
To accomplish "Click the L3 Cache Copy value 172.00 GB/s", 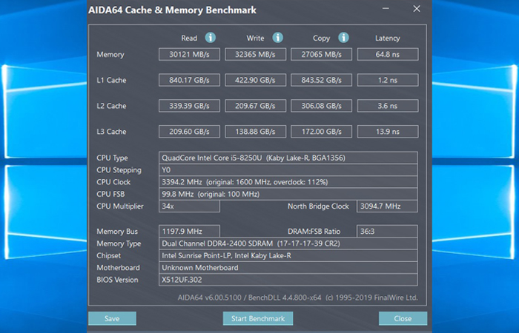I will [321, 132].
